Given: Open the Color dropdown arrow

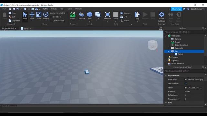Looking at the screenshot, I should [116, 21].
